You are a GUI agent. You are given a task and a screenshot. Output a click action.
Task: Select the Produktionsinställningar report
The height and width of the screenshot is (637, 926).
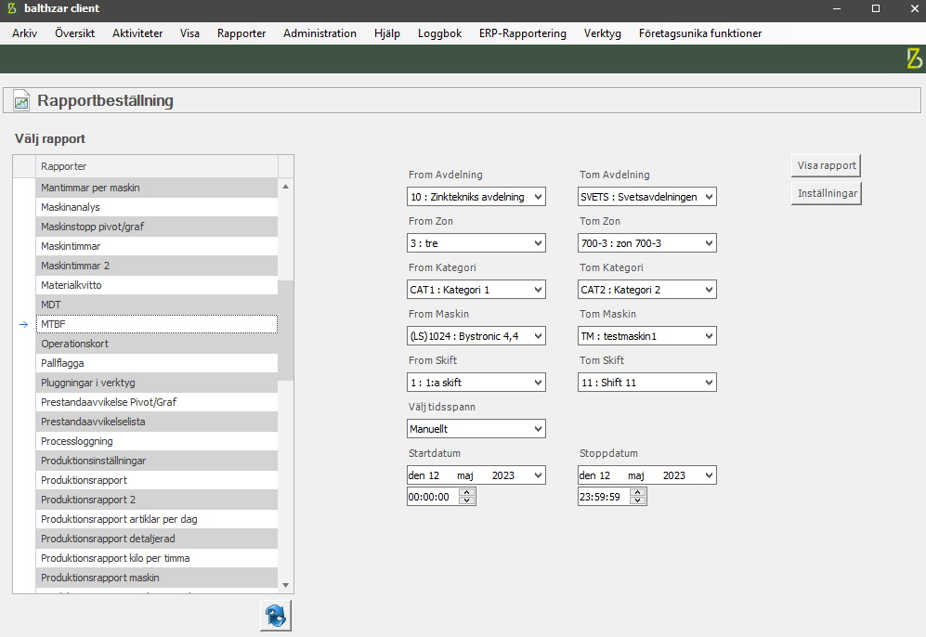click(156, 461)
